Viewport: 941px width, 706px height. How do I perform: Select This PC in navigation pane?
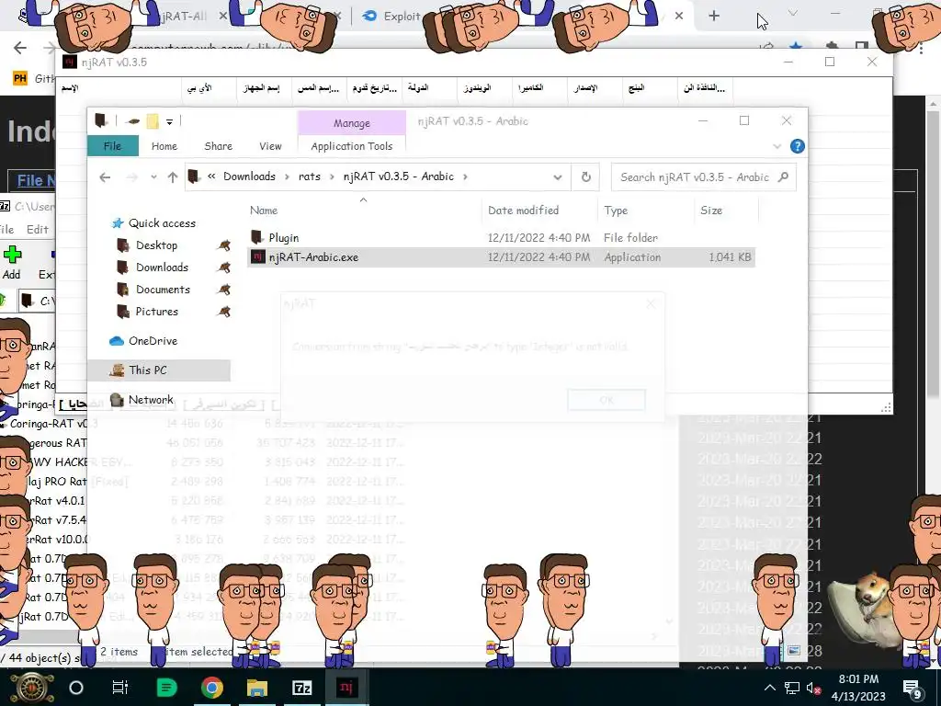pos(148,370)
